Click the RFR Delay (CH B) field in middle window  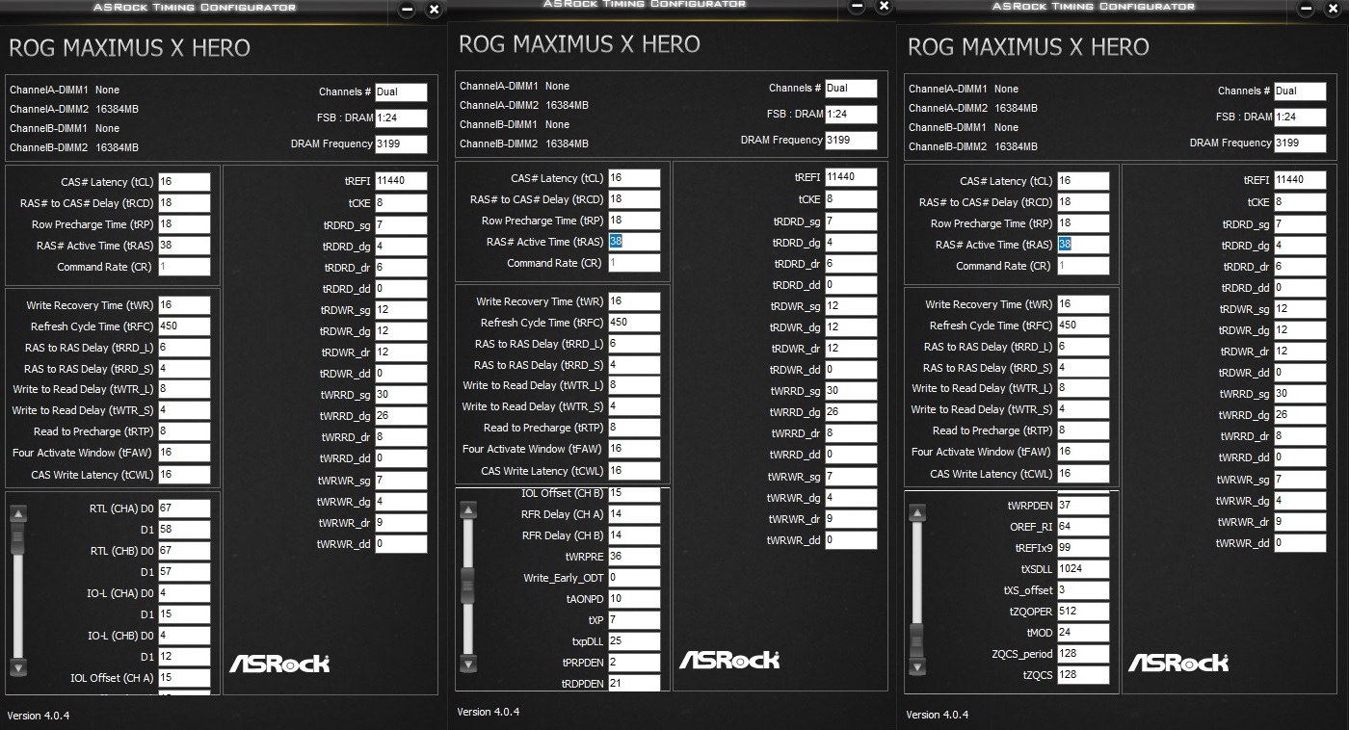[x=634, y=535]
